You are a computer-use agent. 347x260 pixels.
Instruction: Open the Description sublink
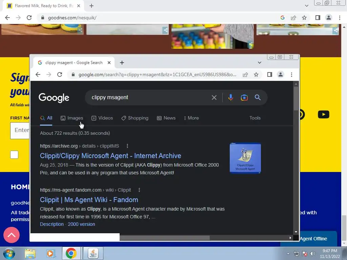click(52, 224)
